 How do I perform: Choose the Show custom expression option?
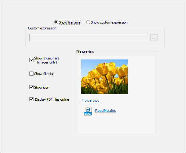[x=88, y=22]
